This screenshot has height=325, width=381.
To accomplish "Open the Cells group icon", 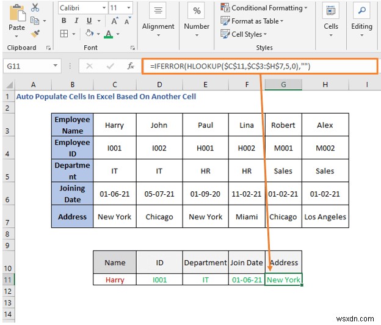I will pyautogui.click(x=331, y=10).
